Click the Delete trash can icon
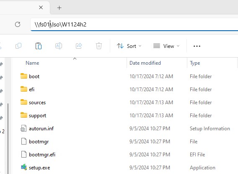 [x=99, y=46]
